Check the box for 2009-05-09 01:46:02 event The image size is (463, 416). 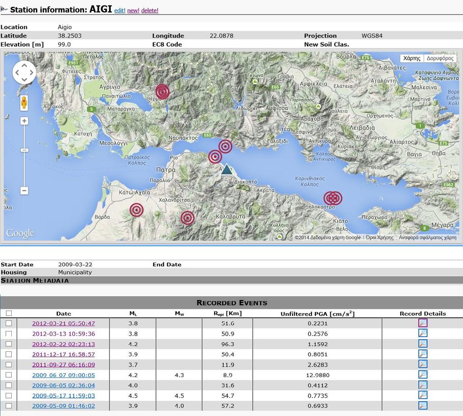(x=9, y=406)
